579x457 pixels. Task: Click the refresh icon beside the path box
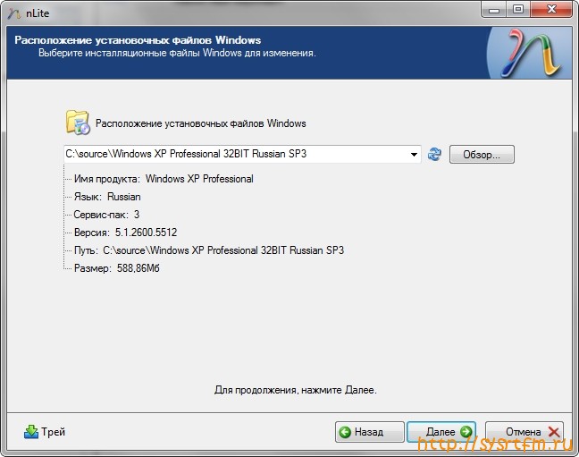tap(434, 154)
